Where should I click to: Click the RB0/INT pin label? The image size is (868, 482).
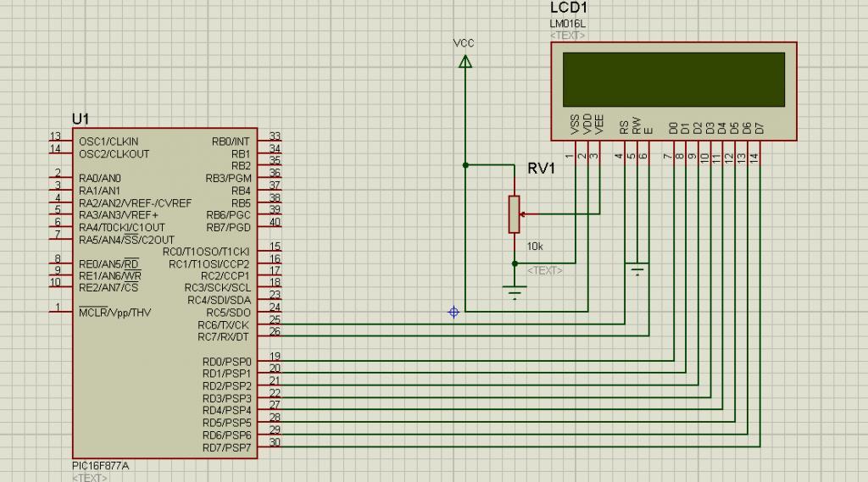231,141
